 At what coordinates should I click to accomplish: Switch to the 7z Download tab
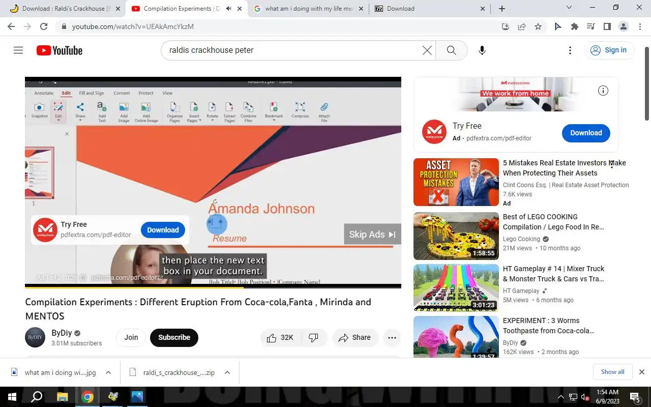click(x=430, y=9)
